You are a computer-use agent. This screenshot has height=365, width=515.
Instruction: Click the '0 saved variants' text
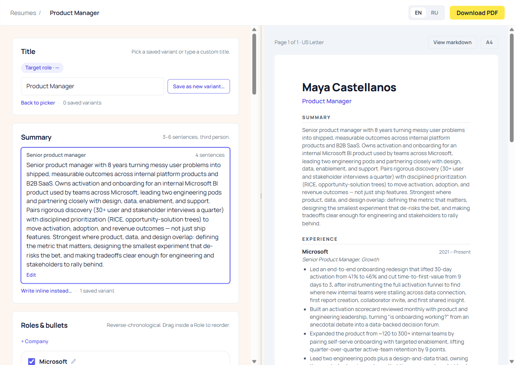82,103
